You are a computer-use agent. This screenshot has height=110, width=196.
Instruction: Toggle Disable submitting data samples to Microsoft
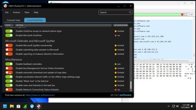(9, 50)
